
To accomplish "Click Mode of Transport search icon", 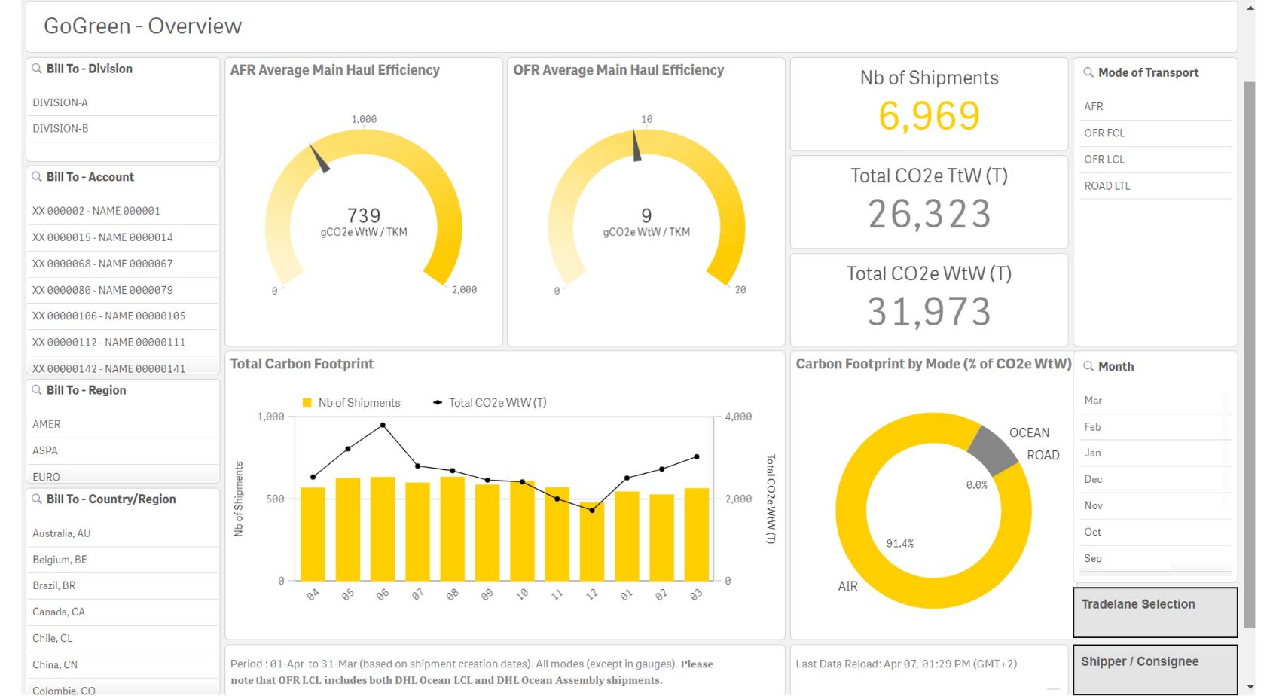I will pyautogui.click(x=1088, y=73).
